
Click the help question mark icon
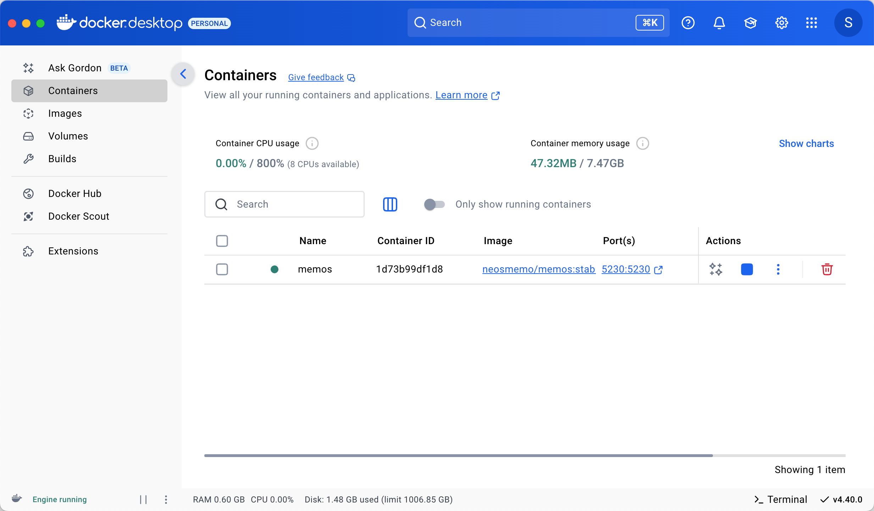point(688,23)
